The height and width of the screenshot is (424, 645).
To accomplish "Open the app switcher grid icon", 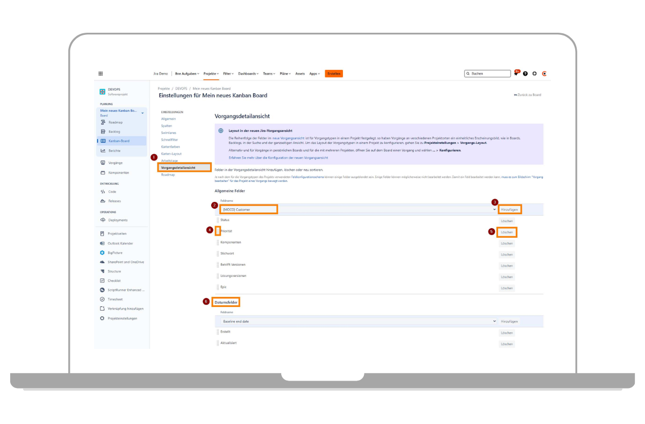I will (x=101, y=74).
